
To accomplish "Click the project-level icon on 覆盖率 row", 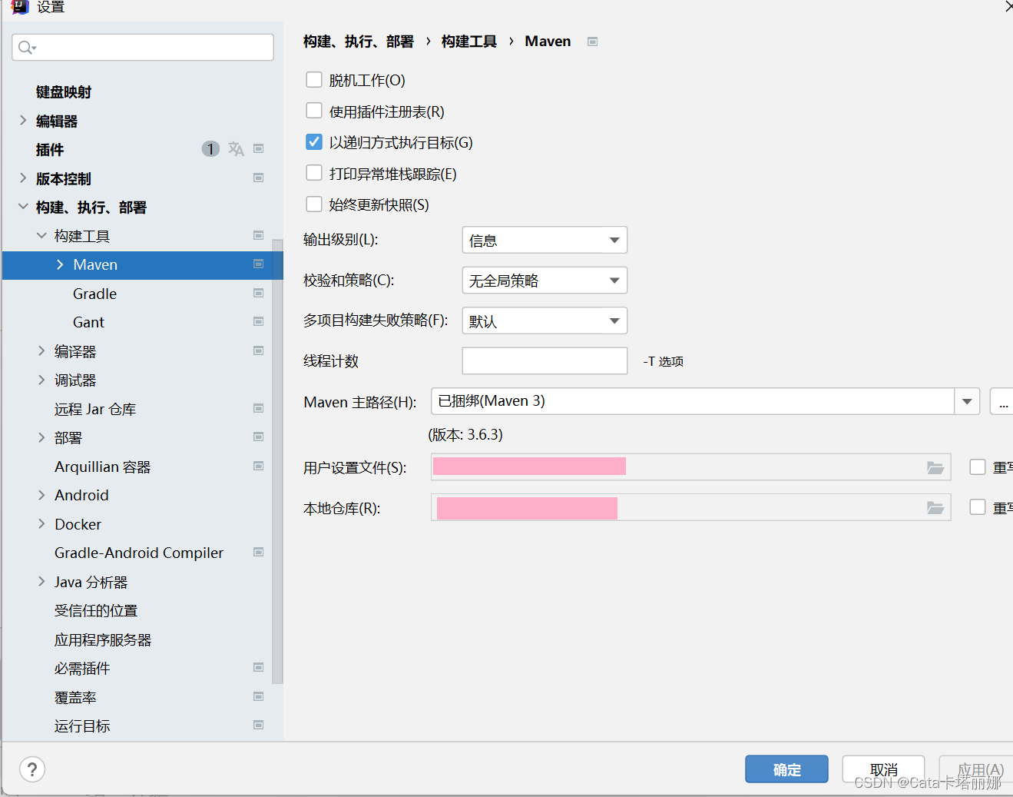I will tap(259, 697).
